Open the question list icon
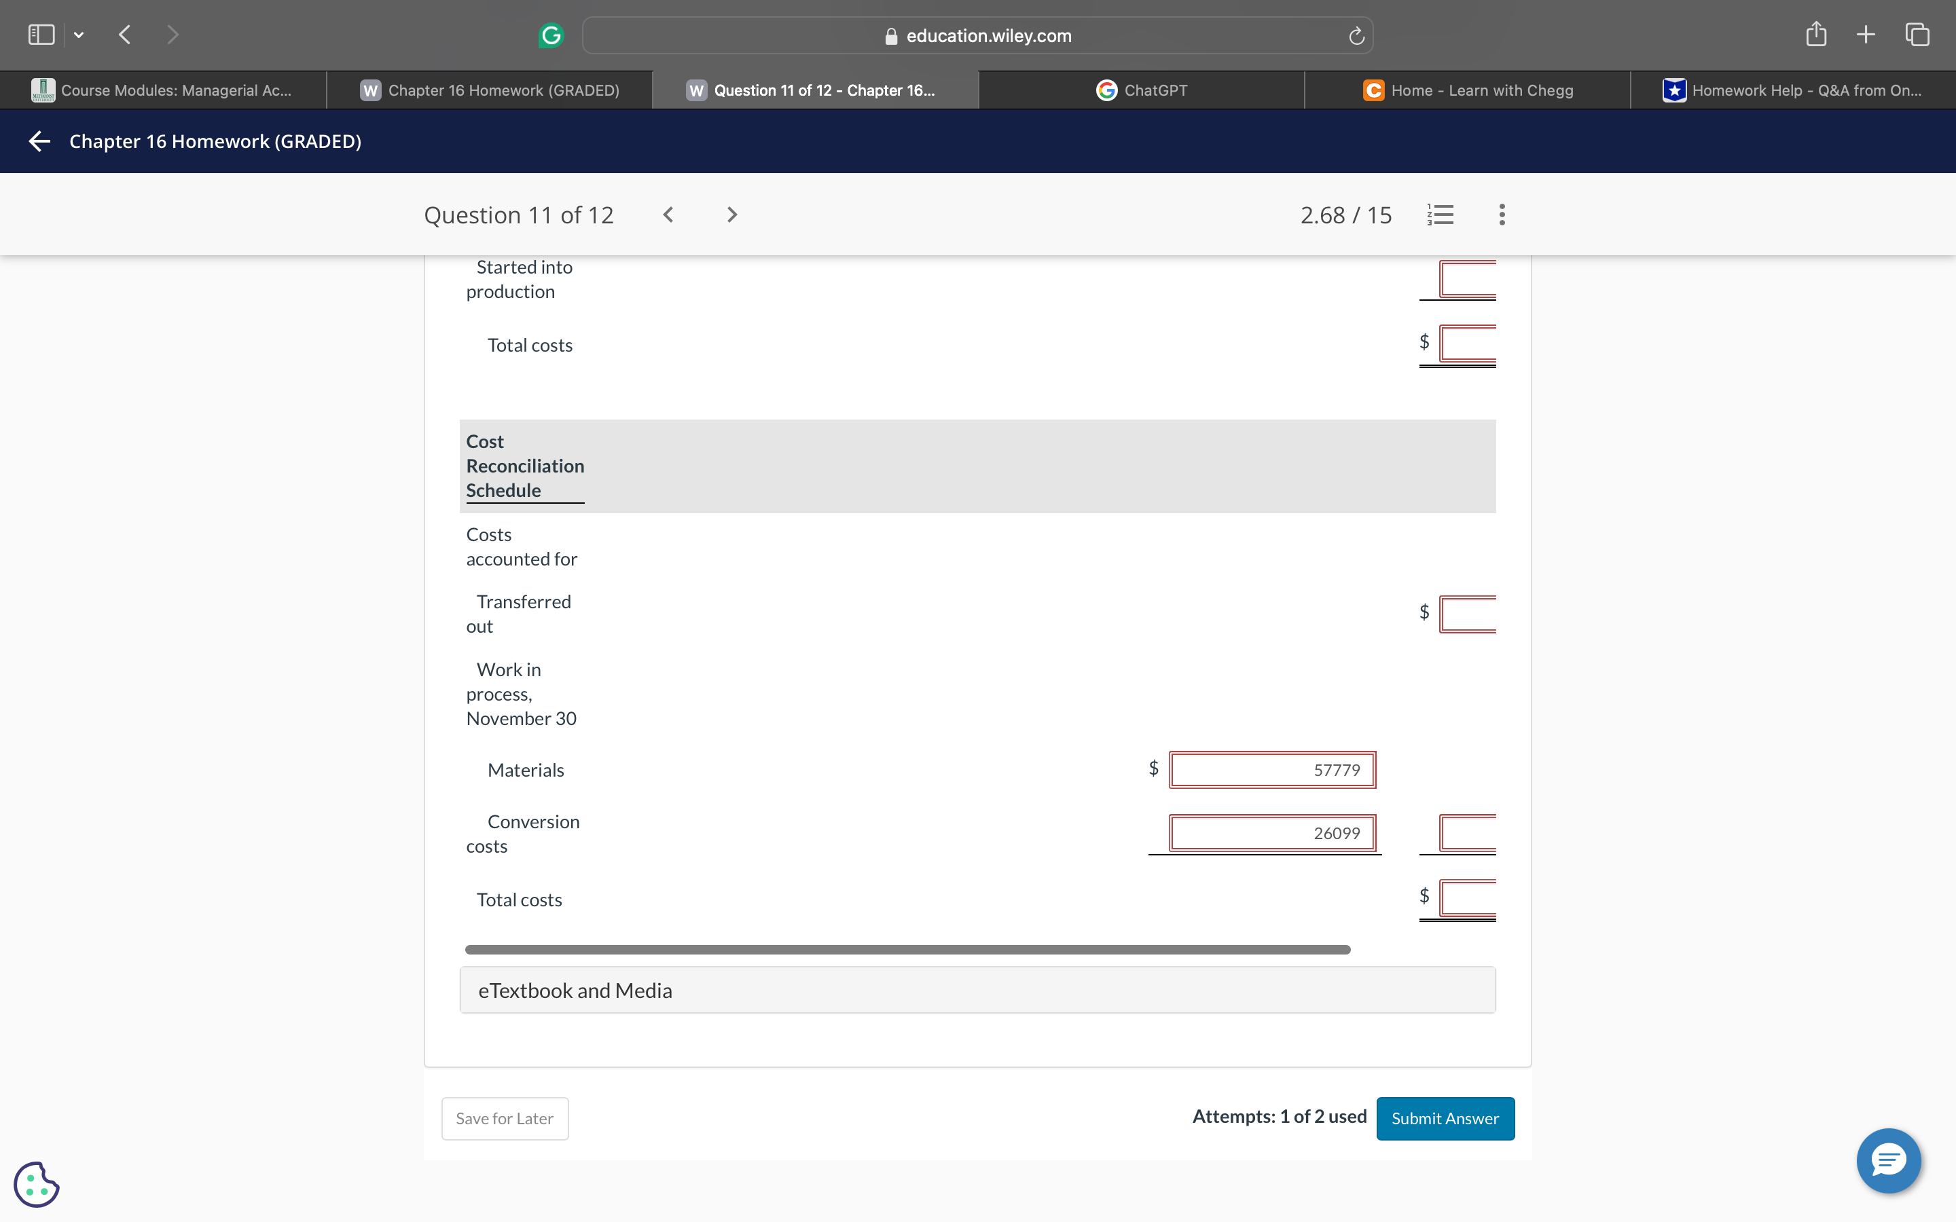This screenshot has width=1956, height=1222. point(1441,214)
